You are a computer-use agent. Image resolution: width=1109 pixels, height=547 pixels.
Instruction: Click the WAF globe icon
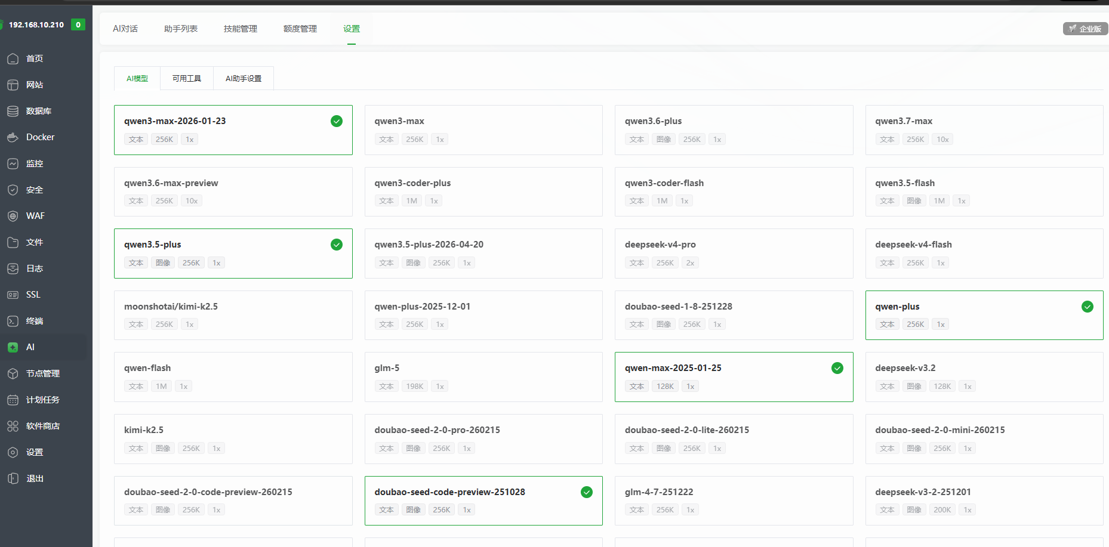(13, 216)
